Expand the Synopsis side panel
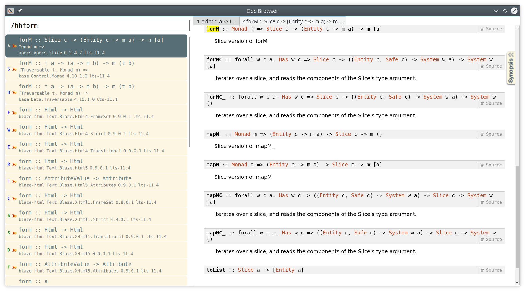This screenshot has width=525, height=291. tap(511, 68)
